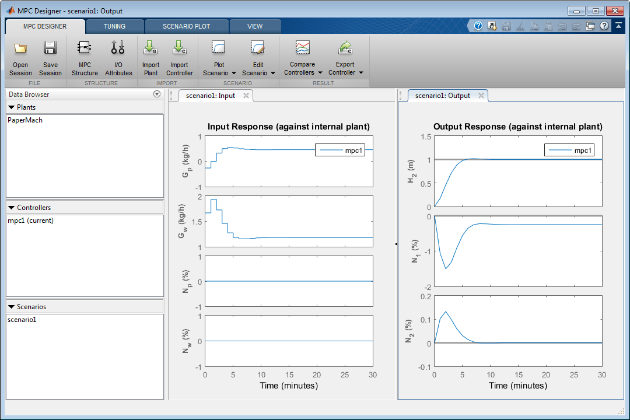The image size is (630, 420).
Task: Click the copy icon in quick access bar
Action: point(534,26)
